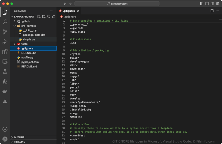222x144 pixels.
Task: Click the New Folder icon in Explorer
Action: [x=44, y=17]
